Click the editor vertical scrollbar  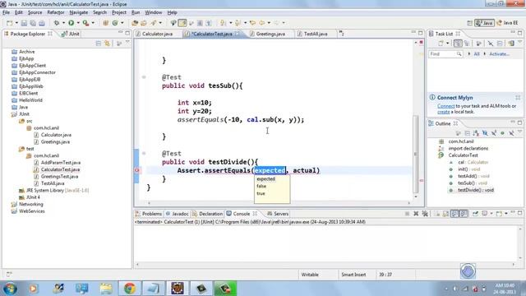(416, 154)
